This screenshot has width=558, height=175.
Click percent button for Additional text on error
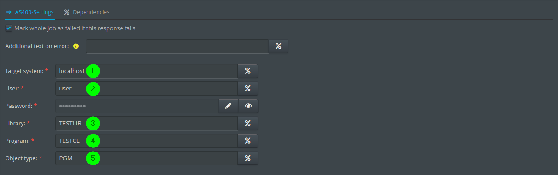coord(278,46)
